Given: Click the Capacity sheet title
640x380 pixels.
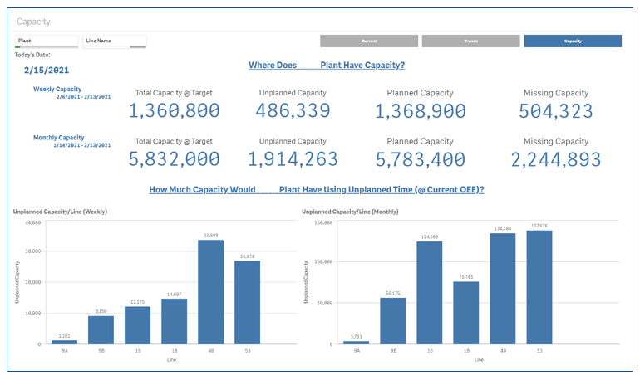Looking at the screenshot, I should [33, 22].
